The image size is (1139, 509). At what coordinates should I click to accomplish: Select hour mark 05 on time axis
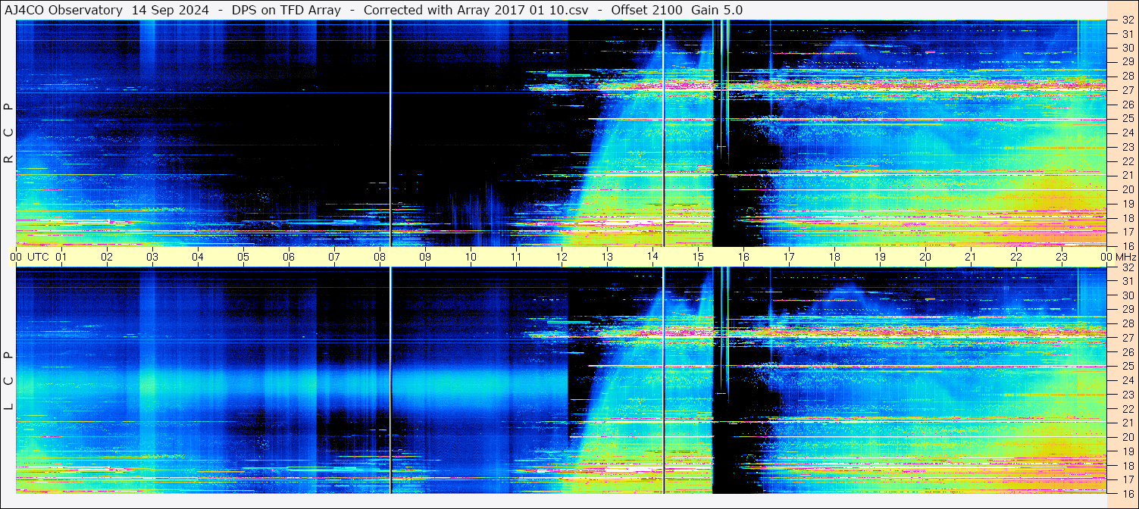click(x=243, y=257)
